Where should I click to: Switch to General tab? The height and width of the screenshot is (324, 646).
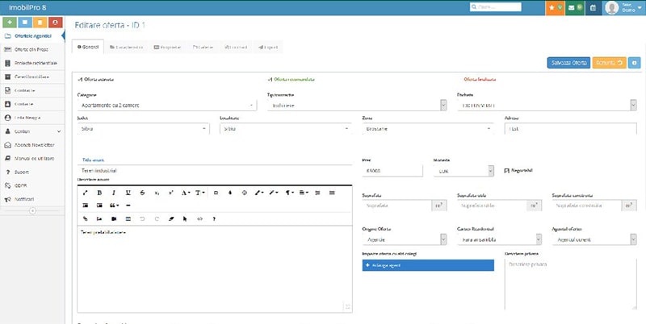[x=88, y=48]
